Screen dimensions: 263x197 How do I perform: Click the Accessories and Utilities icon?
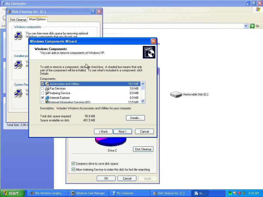(47, 84)
